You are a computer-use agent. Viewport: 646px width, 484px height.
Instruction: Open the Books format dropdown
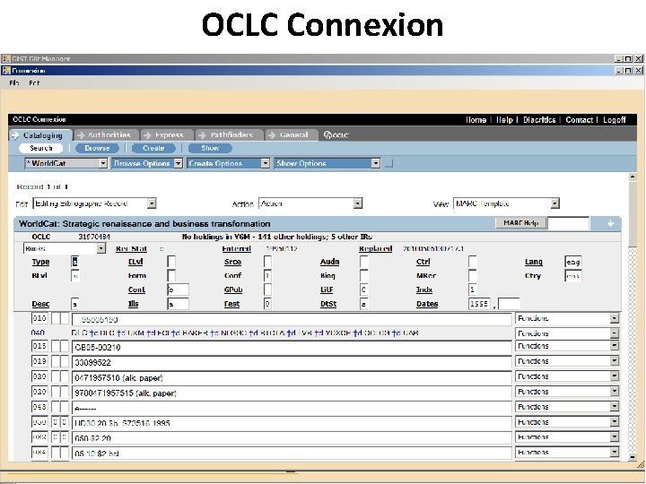pos(65,248)
